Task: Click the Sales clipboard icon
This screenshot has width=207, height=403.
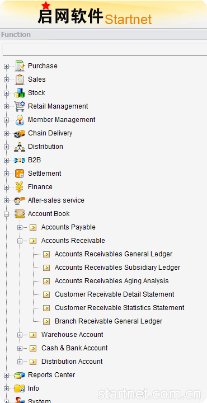Action: (20, 79)
